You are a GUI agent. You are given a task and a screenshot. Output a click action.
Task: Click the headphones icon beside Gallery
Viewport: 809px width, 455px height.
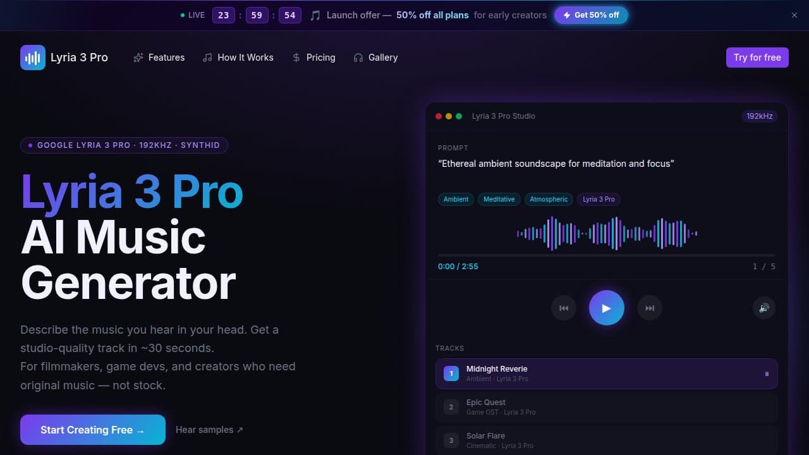click(x=358, y=58)
